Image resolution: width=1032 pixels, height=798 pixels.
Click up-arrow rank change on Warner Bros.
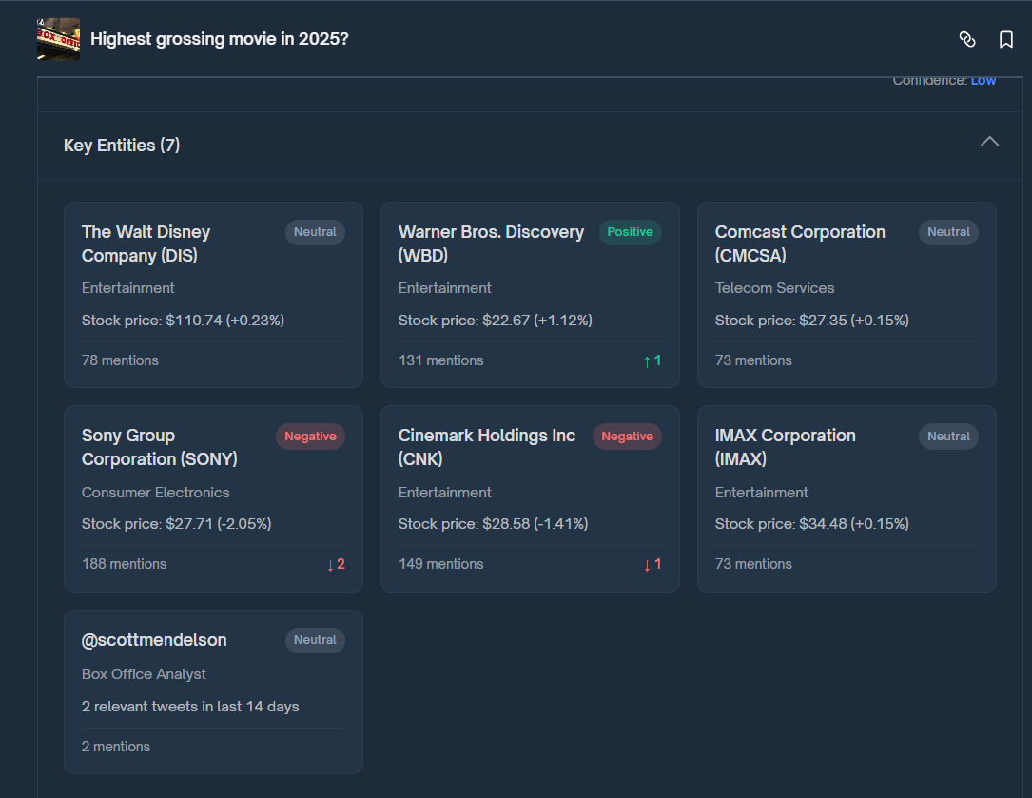tap(652, 360)
